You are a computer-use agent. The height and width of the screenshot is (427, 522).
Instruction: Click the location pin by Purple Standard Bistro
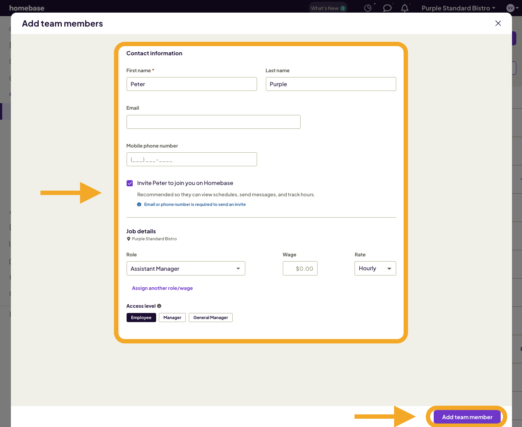coord(128,239)
